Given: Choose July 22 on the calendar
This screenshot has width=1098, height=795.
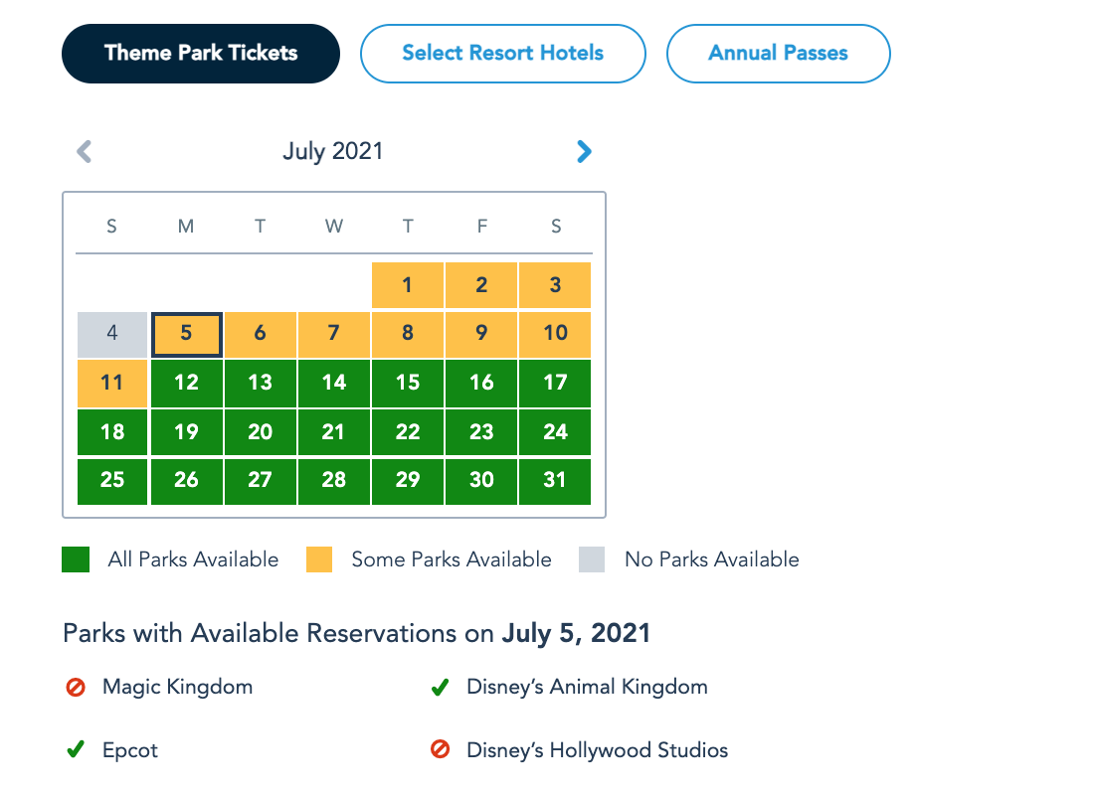Looking at the screenshot, I should pyautogui.click(x=408, y=431).
